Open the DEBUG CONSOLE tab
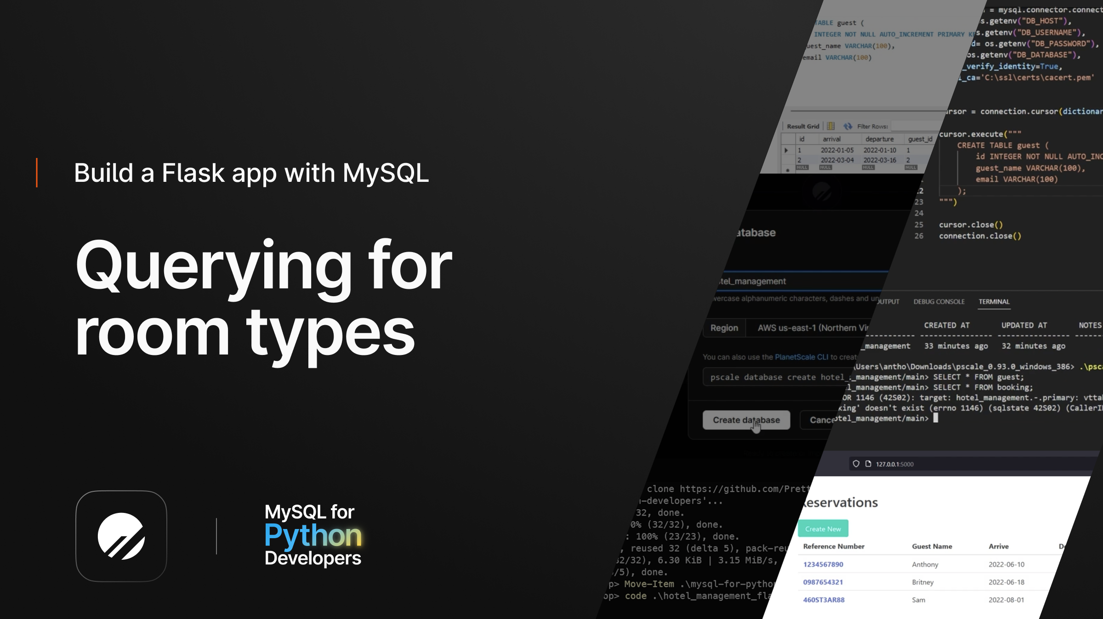Viewport: 1103px width, 619px height. (938, 302)
